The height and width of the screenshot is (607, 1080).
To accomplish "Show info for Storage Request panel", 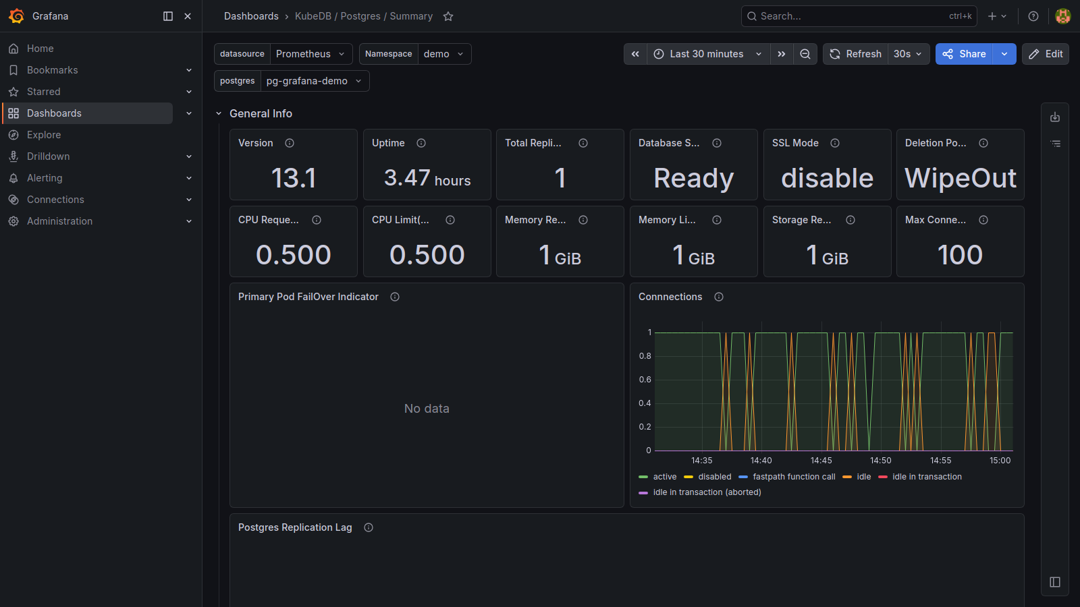I will [x=850, y=220].
